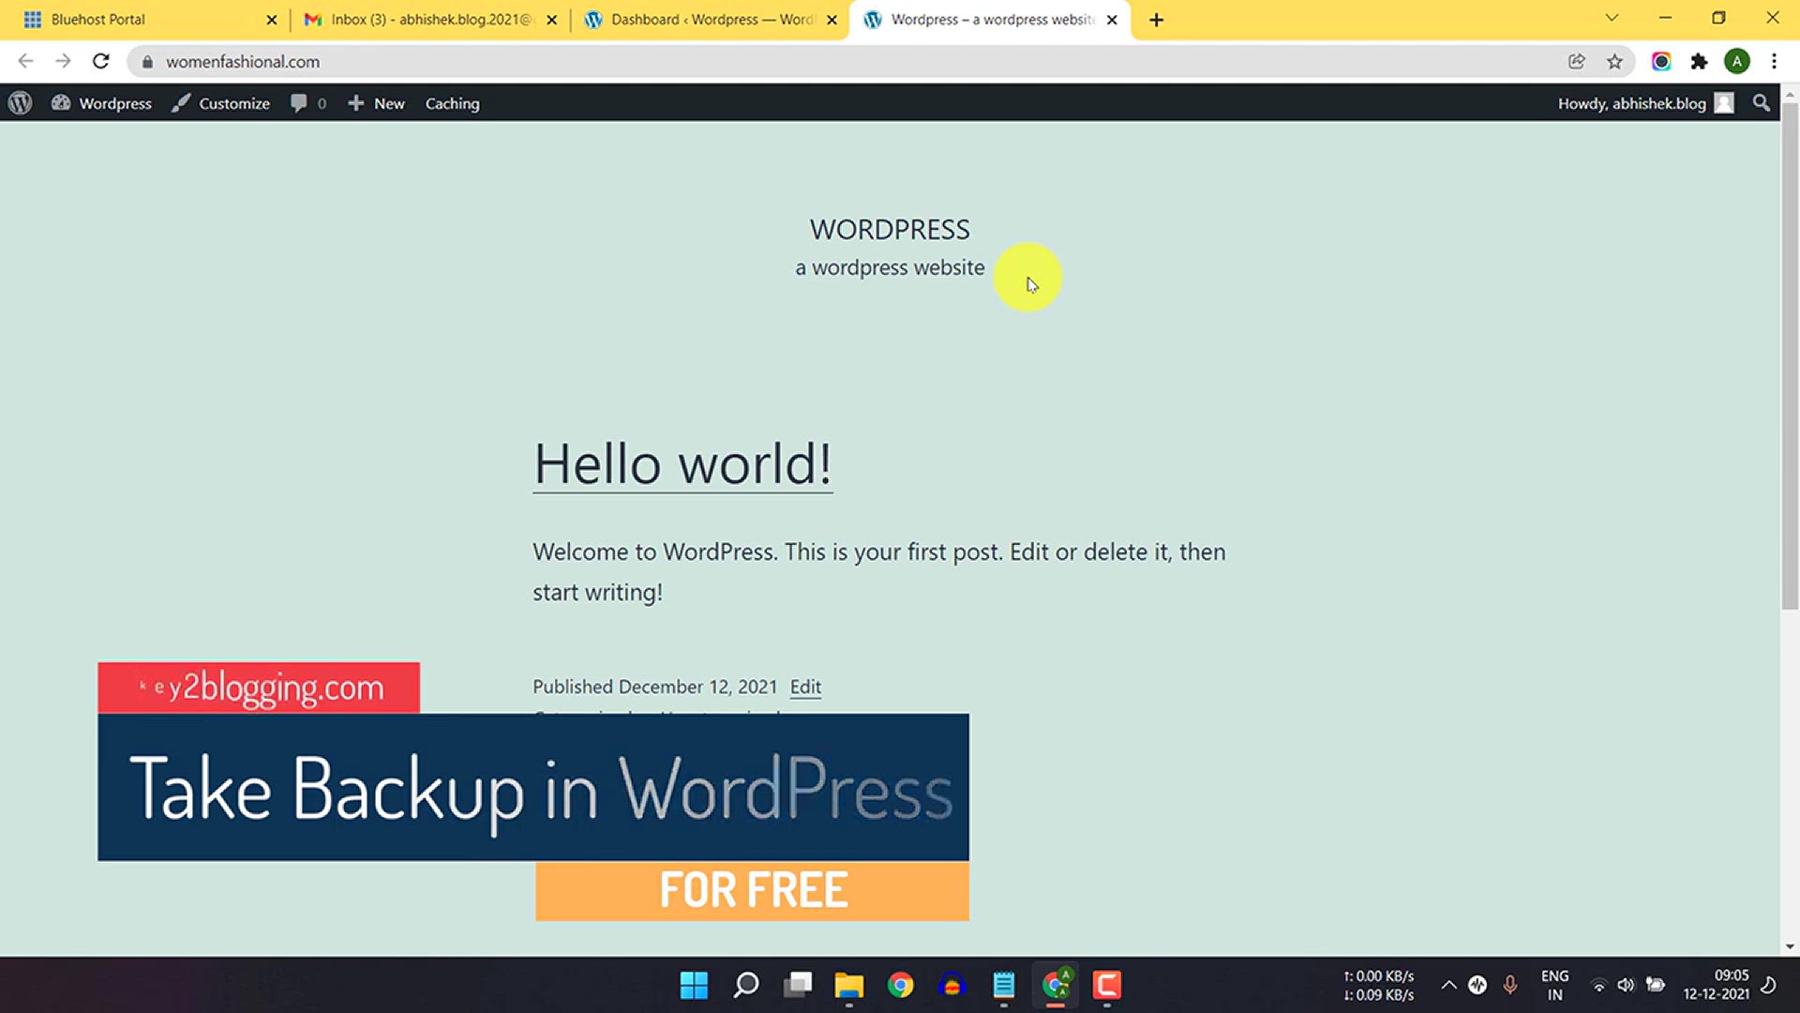
Task: Open the Hello world! post title
Action: (682, 463)
